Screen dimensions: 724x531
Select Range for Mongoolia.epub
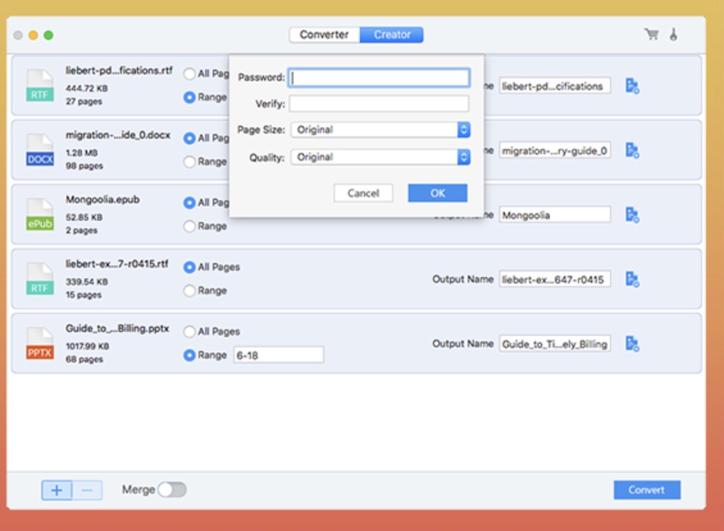190,226
